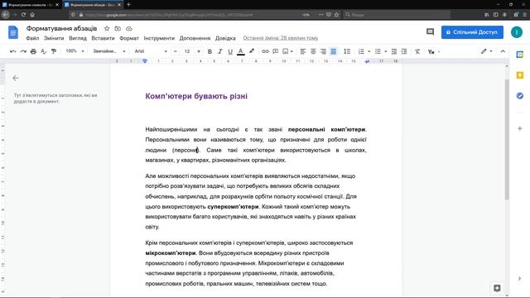Screen dimensions: 530x298
Task: Add a comment from toolbar
Action: pyautogui.click(x=276, y=51)
